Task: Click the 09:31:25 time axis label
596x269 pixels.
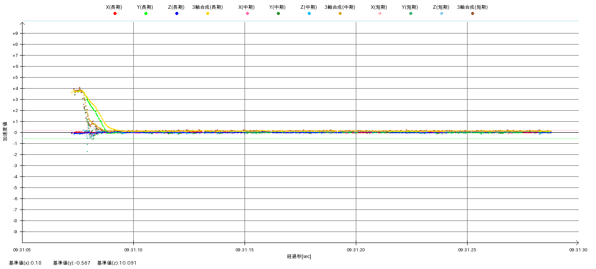Action: click(x=467, y=250)
